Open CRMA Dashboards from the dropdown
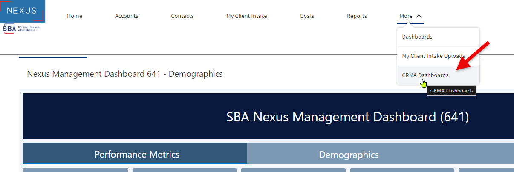Viewport: 514px width, 172px height. [425, 75]
